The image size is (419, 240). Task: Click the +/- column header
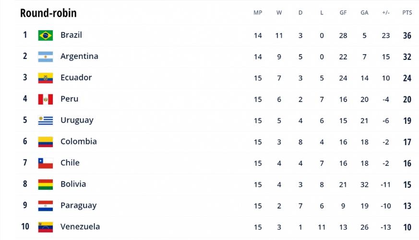pyautogui.click(x=386, y=13)
